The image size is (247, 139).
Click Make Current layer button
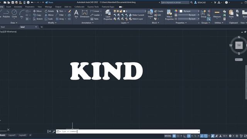[x=136, y=15]
